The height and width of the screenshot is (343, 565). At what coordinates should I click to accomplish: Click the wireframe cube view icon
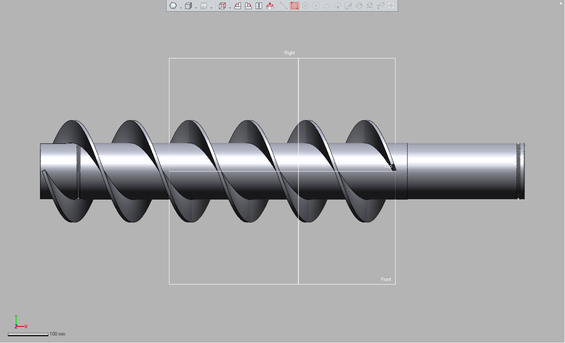click(x=188, y=6)
